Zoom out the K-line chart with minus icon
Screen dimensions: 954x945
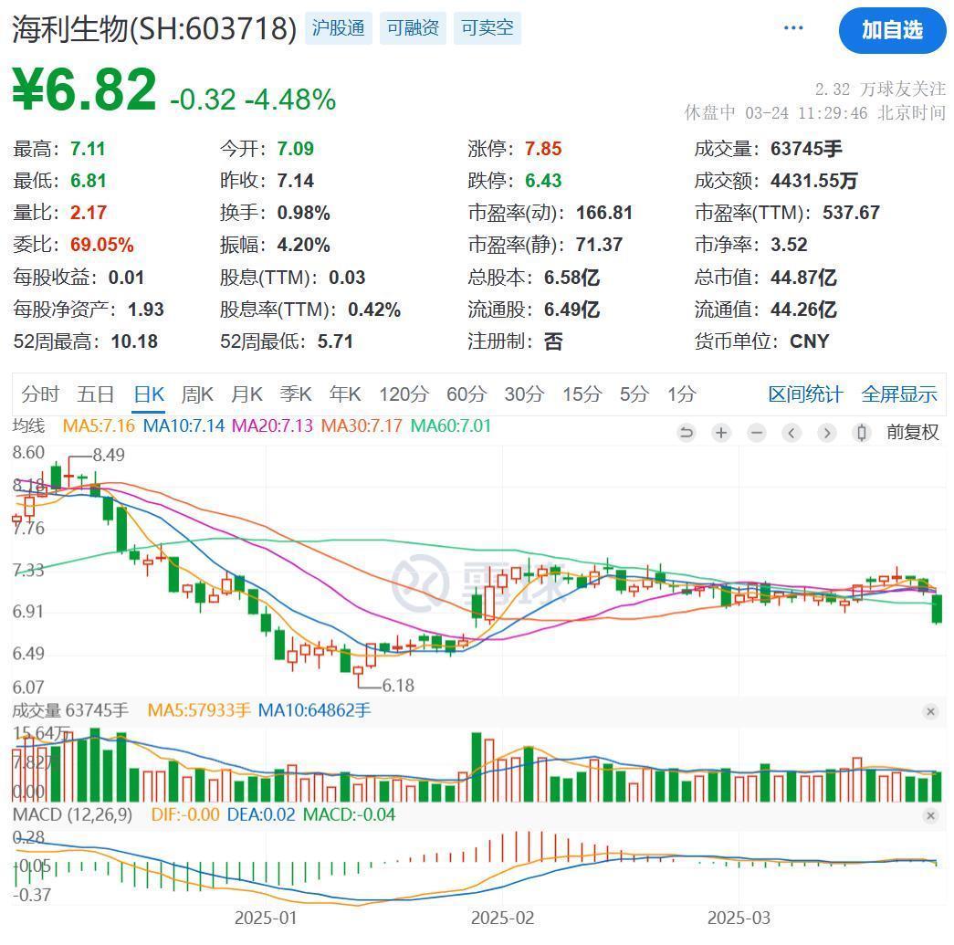click(x=757, y=433)
